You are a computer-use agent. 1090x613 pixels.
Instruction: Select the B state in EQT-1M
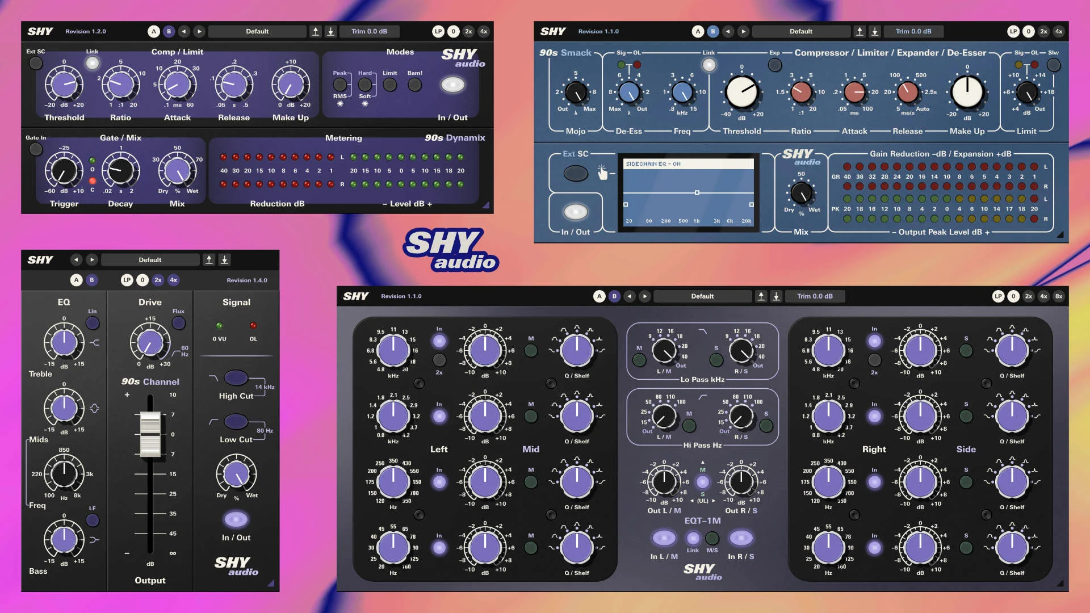[x=614, y=296]
